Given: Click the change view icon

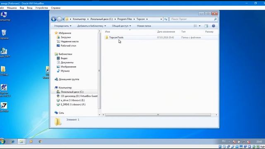Looking at the screenshot, I should tap(195, 26).
